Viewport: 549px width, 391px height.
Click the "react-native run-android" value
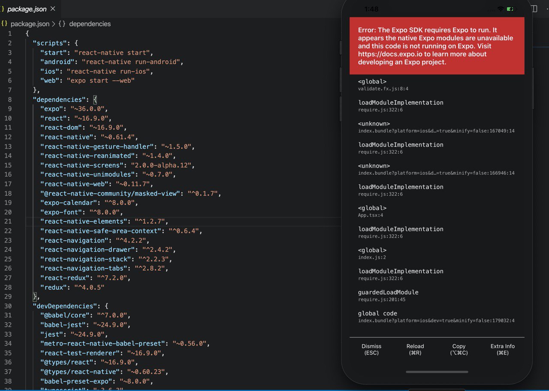(x=130, y=62)
